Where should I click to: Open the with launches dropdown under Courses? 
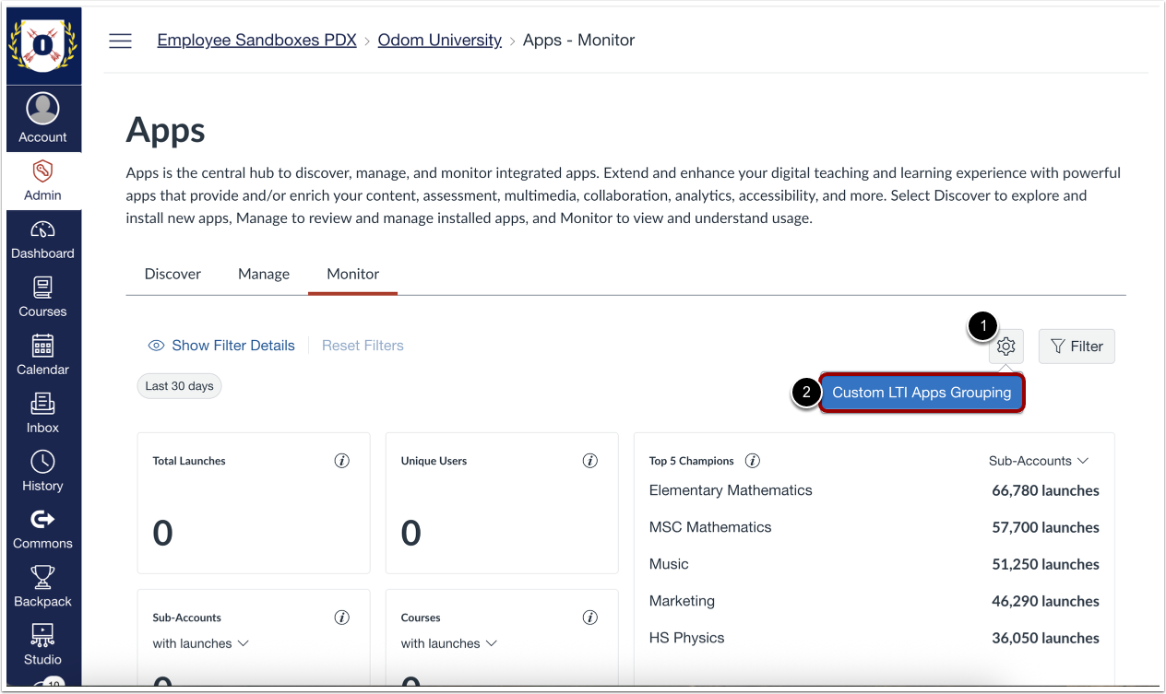pos(449,643)
